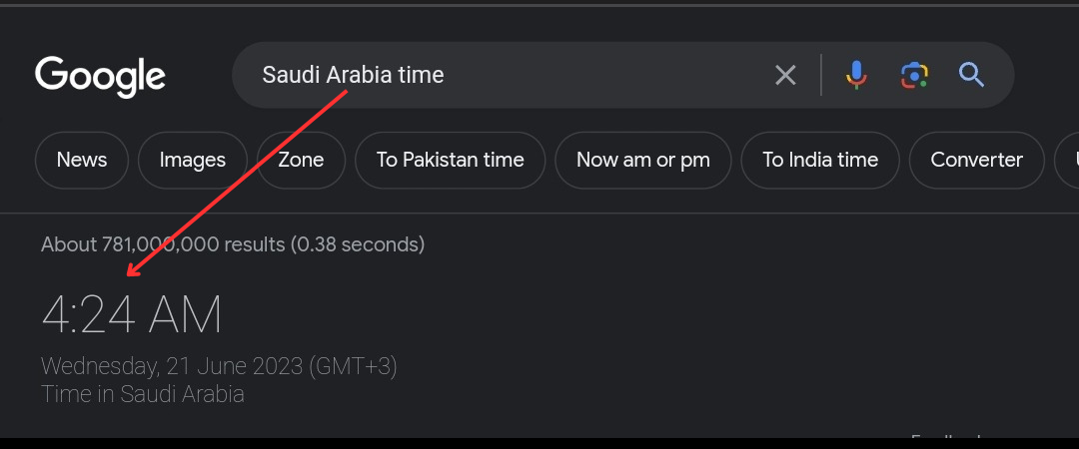Select the To India time chip

(x=820, y=160)
